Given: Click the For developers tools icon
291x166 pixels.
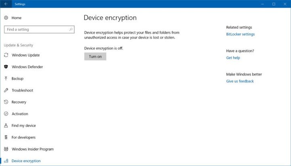Looking at the screenshot, I should point(6,137).
